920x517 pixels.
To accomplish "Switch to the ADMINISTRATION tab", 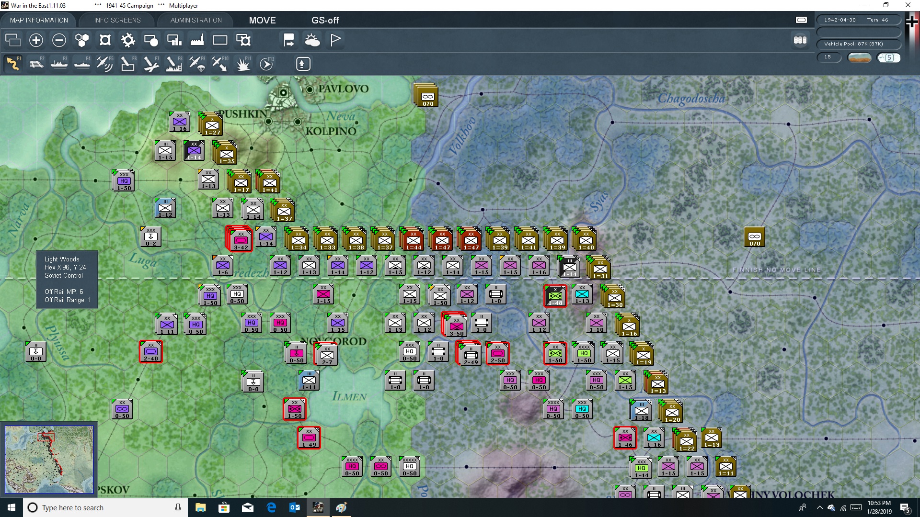I will pos(195,20).
